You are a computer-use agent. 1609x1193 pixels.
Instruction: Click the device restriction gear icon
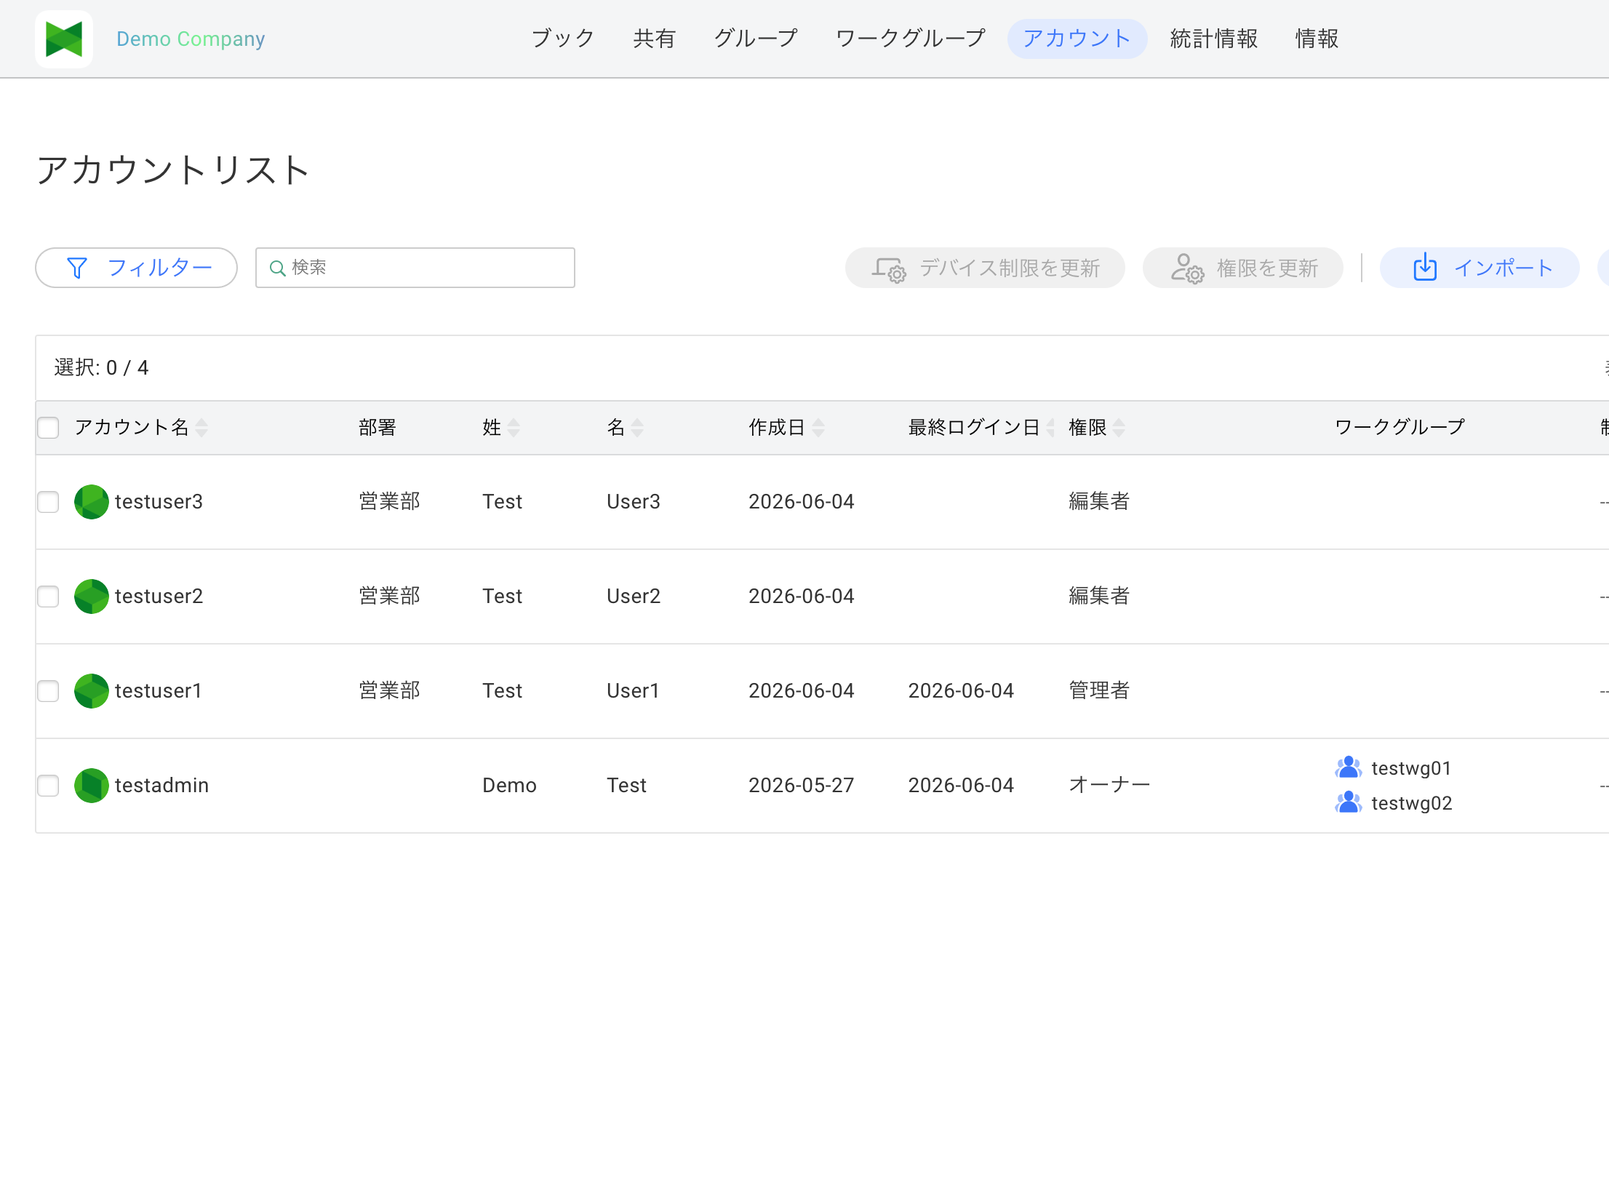pos(889,269)
